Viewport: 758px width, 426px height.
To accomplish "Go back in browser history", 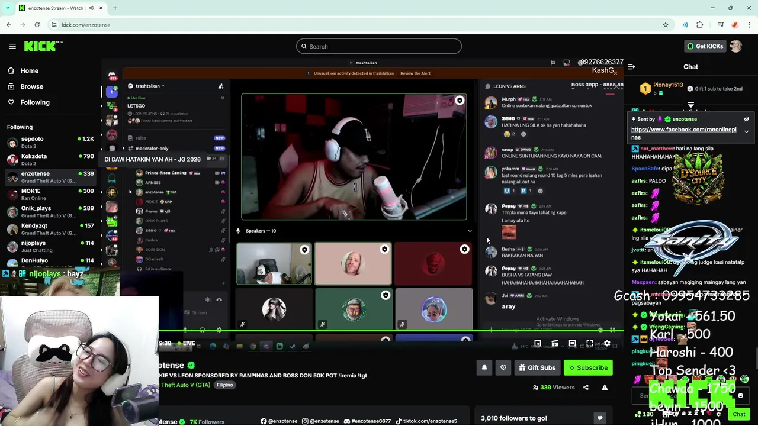I will (8, 25).
